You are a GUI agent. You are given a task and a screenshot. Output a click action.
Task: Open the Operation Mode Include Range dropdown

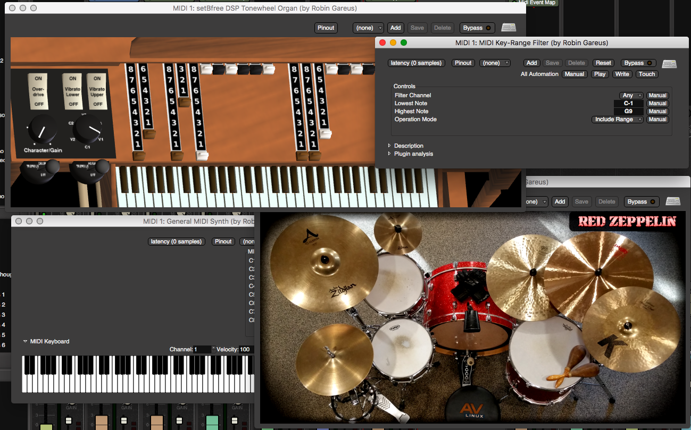pos(617,119)
